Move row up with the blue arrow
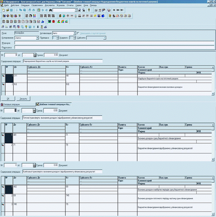This screenshot has width=216, height=217. [x=34, y=27]
